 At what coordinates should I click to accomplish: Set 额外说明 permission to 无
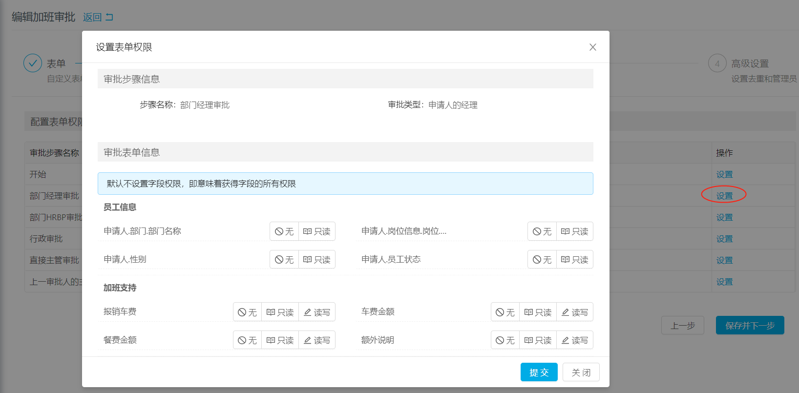pos(505,340)
